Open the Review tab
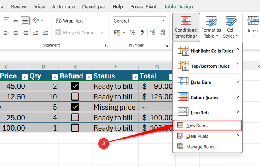The height and width of the screenshot is (167, 260). pos(19,7)
